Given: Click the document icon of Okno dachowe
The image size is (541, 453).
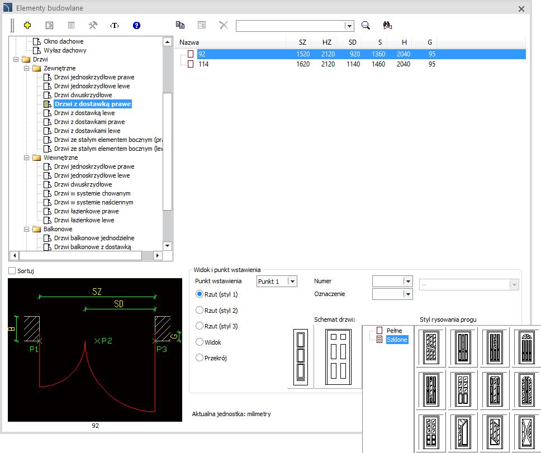Looking at the screenshot, I should [36, 41].
